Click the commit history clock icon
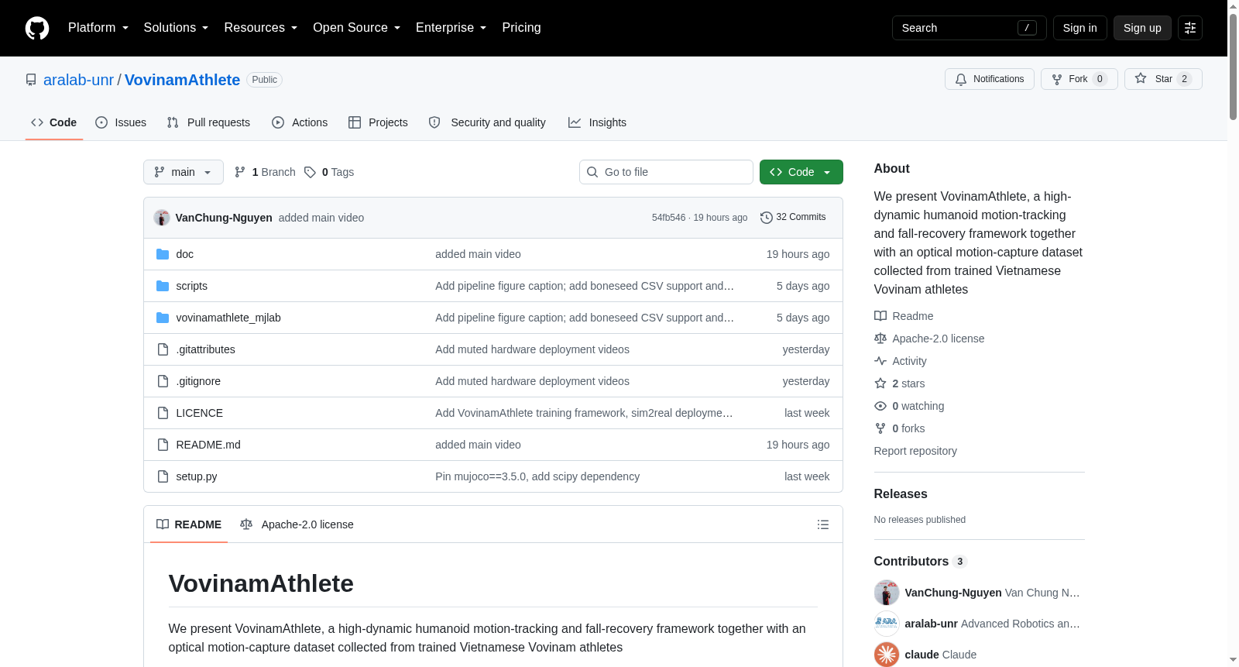 [x=767, y=218]
